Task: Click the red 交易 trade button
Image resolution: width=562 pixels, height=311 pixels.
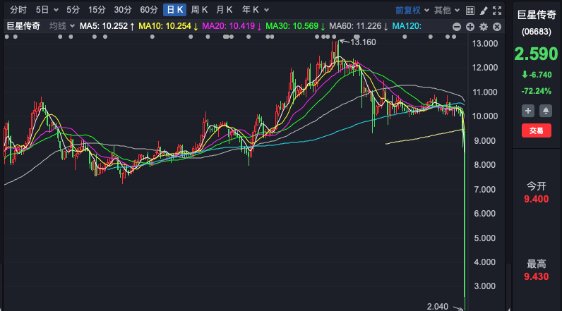Action: click(x=536, y=130)
